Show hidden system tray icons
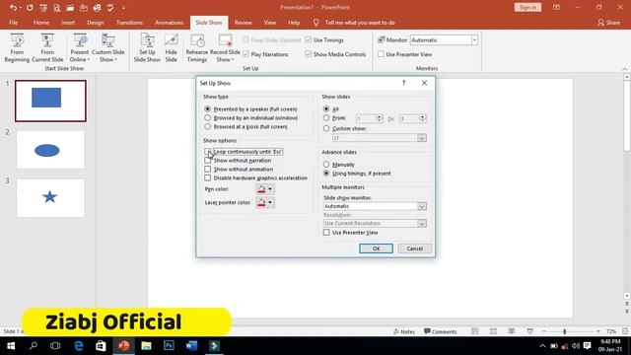 click(542, 346)
